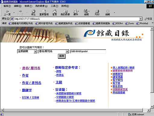Click the search text field containing child development

pos(88,51)
